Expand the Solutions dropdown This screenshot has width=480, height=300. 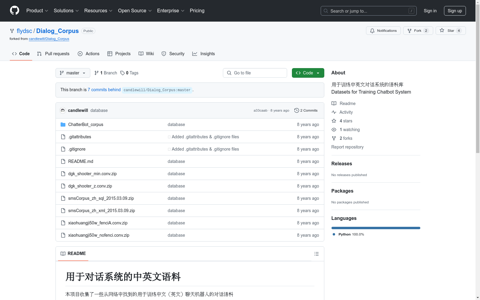coord(66,11)
